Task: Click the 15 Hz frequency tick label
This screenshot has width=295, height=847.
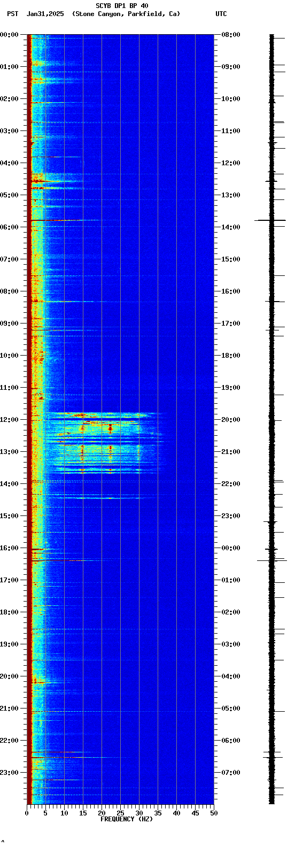Action: [x=83, y=813]
